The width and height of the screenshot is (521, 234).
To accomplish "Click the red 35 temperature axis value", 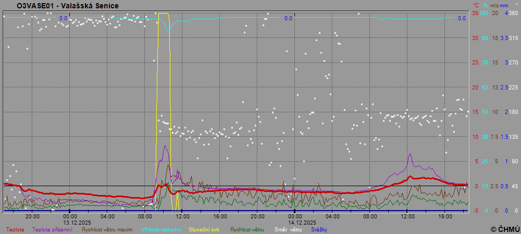I will point(475,13).
